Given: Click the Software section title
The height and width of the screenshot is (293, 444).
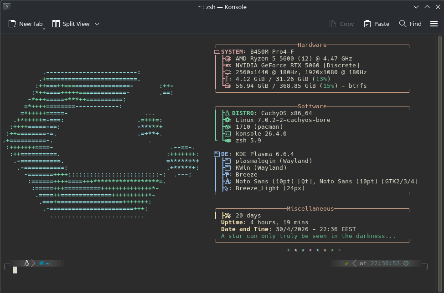Looking at the screenshot, I should pos(312,106).
